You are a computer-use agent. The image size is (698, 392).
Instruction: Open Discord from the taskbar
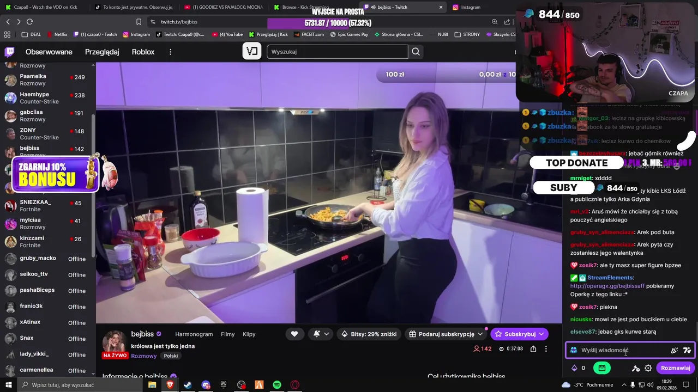[x=206, y=385]
